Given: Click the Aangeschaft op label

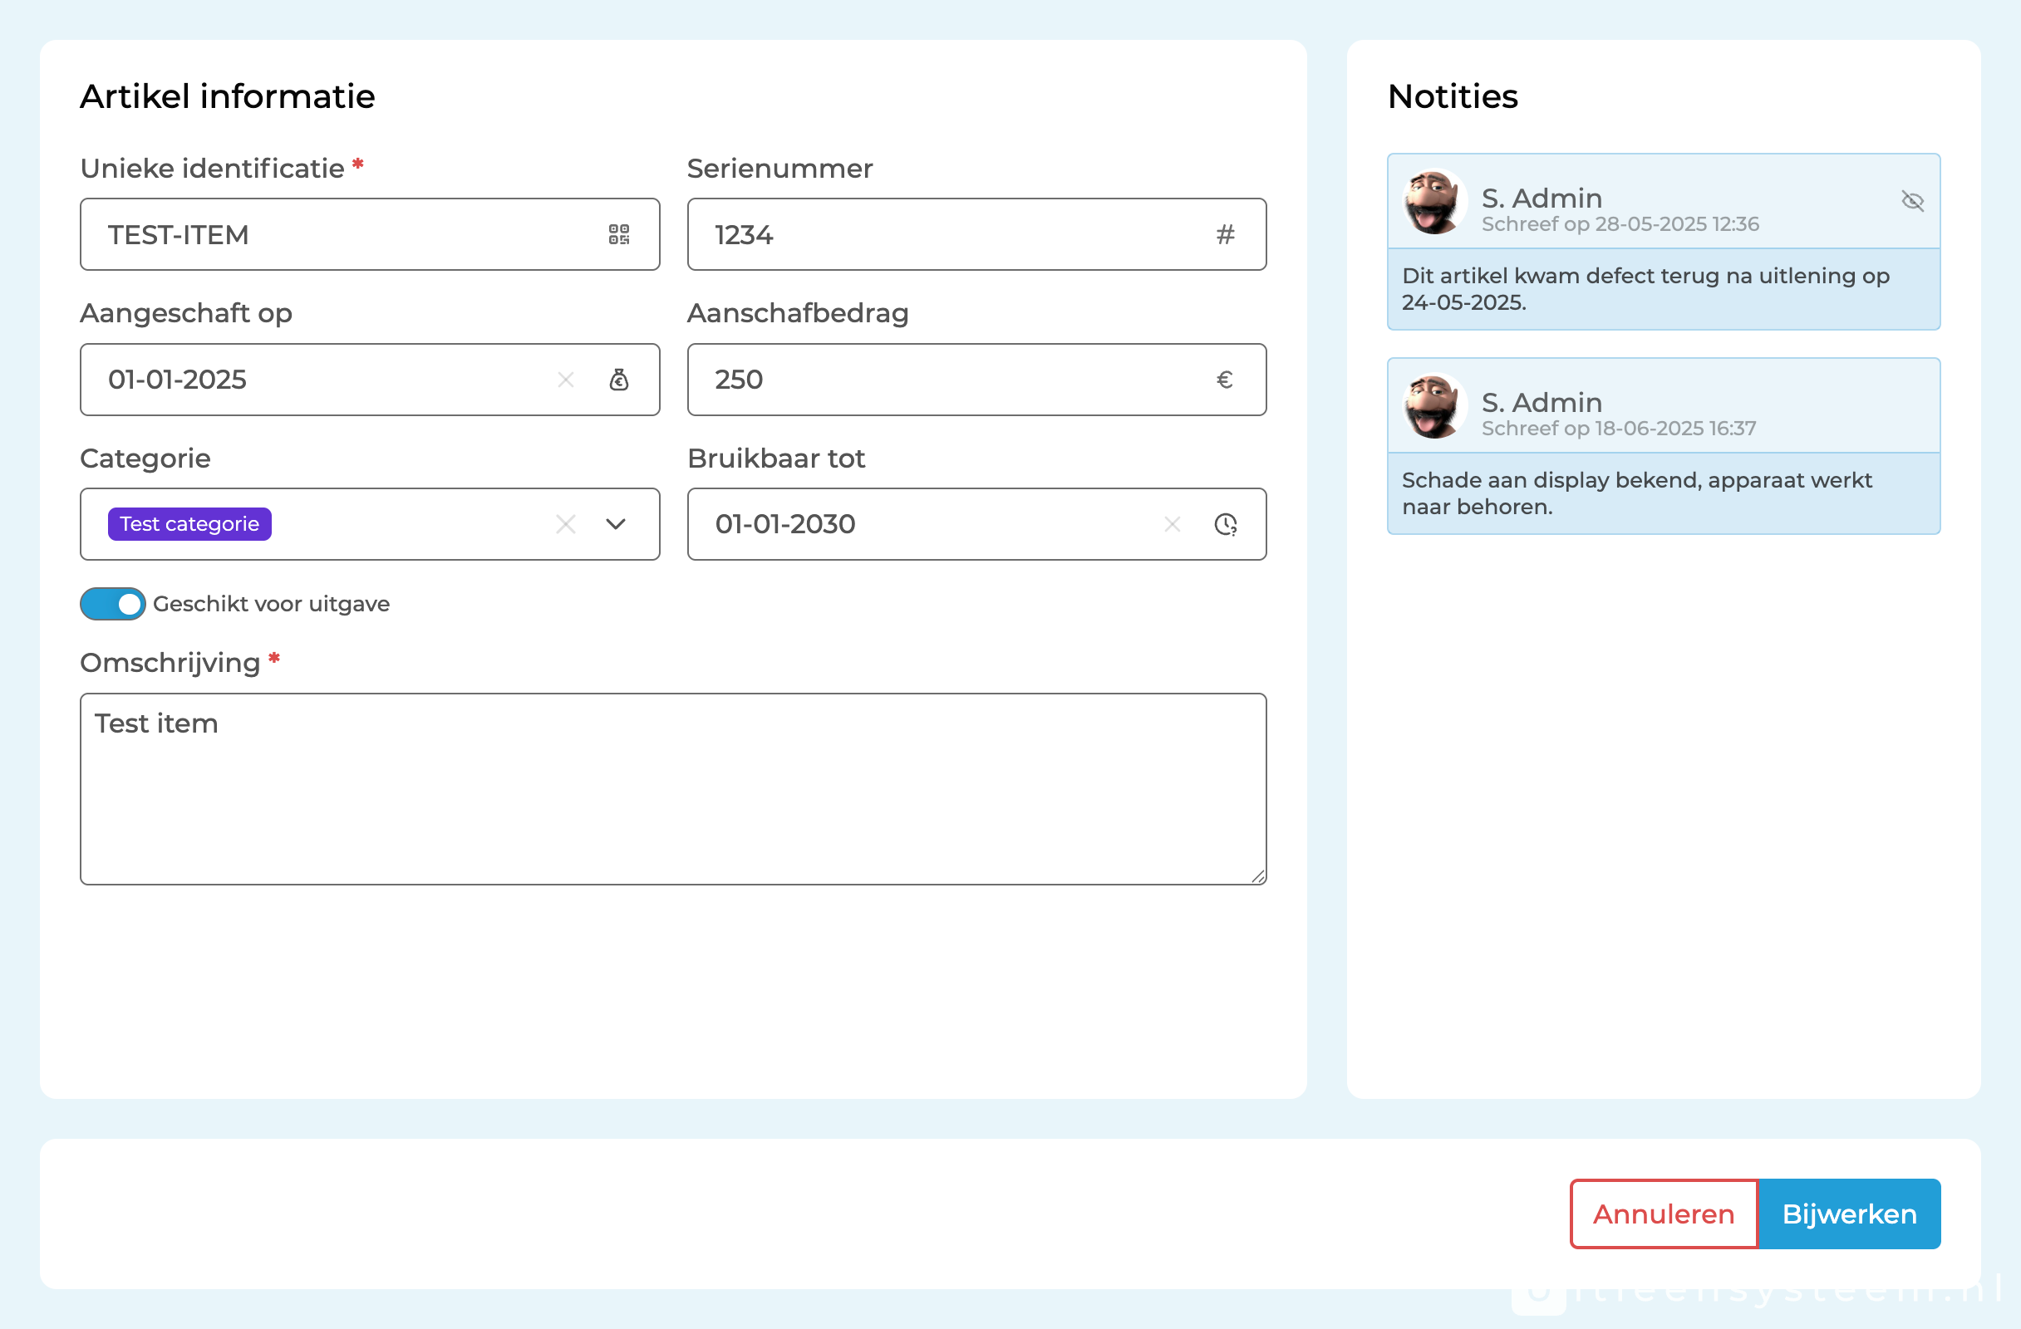Looking at the screenshot, I should pyautogui.click(x=186, y=313).
